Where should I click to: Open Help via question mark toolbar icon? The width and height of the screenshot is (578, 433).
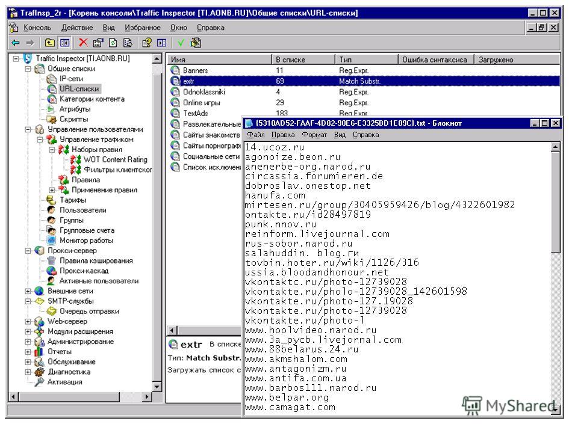pyautogui.click(x=147, y=43)
